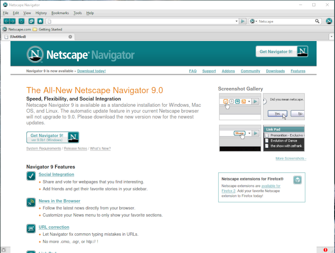This screenshot has height=253, width=335.
Task: Follow the Download today! link
Action: point(91,71)
